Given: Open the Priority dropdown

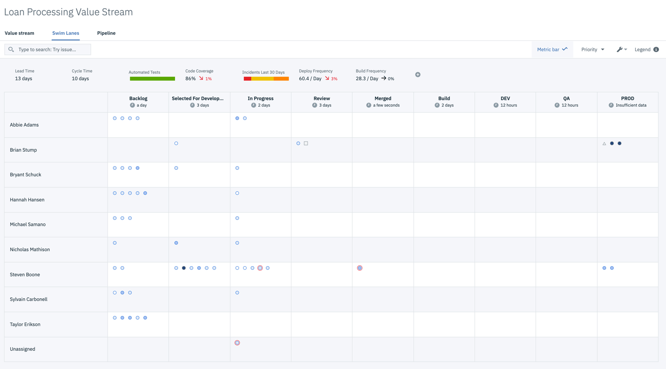Looking at the screenshot, I should [592, 49].
